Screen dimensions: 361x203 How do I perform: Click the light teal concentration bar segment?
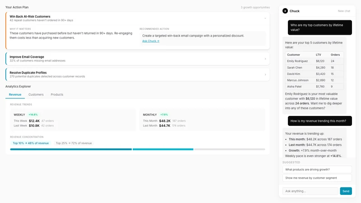(x=163, y=149)
